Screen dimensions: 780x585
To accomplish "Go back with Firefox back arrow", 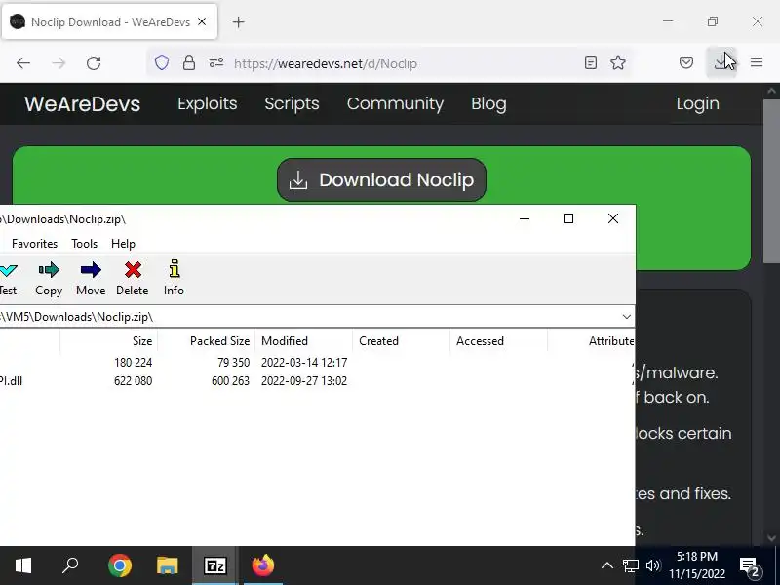I will point(23,63).
